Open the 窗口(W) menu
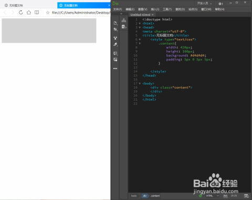The image size is (252, 200). pos(206,9)
